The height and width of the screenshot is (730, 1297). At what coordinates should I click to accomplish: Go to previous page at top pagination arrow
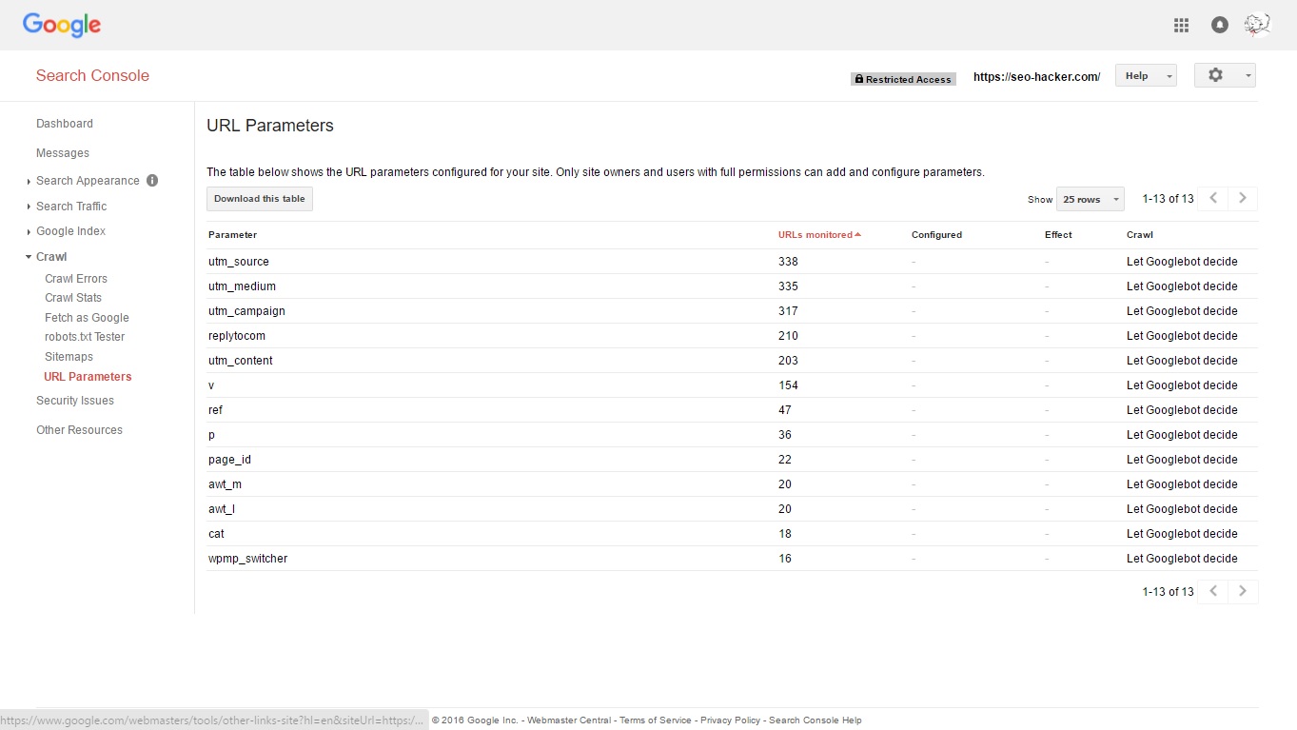pyautogui.click(x=1213, y=199)
